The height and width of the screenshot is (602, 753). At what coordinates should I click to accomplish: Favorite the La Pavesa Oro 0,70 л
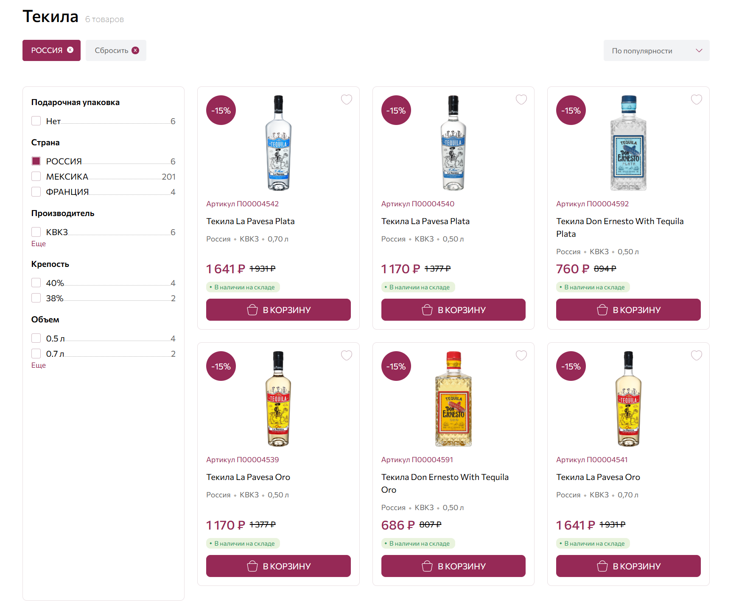(696, 355)
